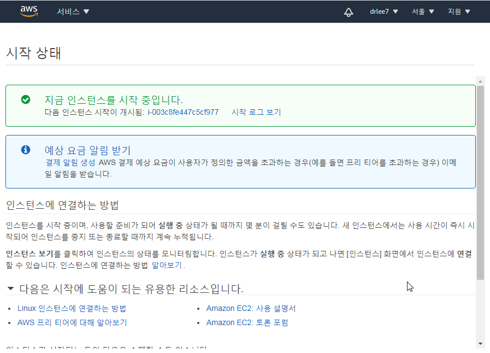Click the green success checkmark icon

point(26,99)
